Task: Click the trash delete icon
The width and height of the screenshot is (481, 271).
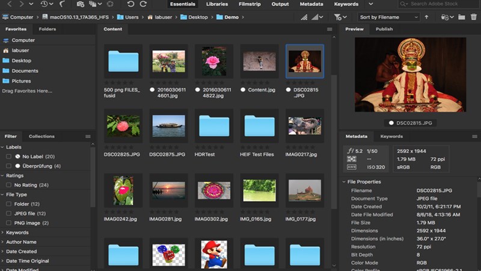Action: pyautogui.click(x=474, y=17)
